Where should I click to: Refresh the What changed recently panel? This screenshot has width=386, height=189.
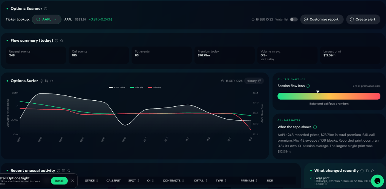372,171
